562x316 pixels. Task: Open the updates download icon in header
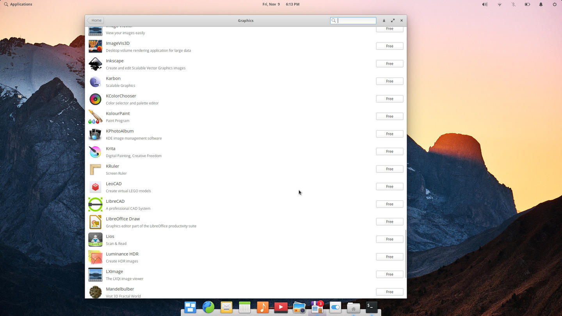(384, 21)
